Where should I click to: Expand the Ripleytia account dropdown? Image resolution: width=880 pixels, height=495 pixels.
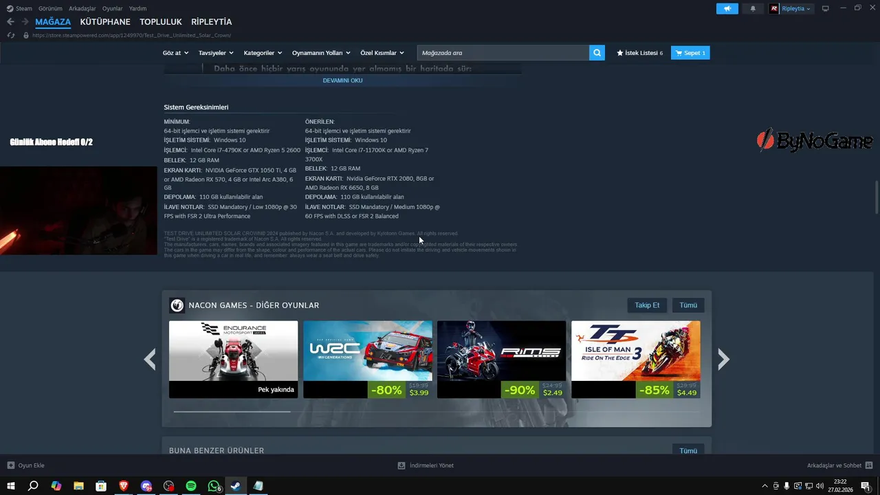[797, 8]
